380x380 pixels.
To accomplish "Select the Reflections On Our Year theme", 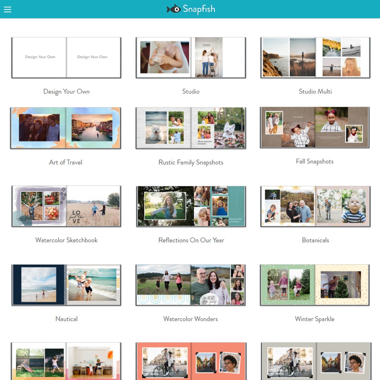I will pos(191,207).
